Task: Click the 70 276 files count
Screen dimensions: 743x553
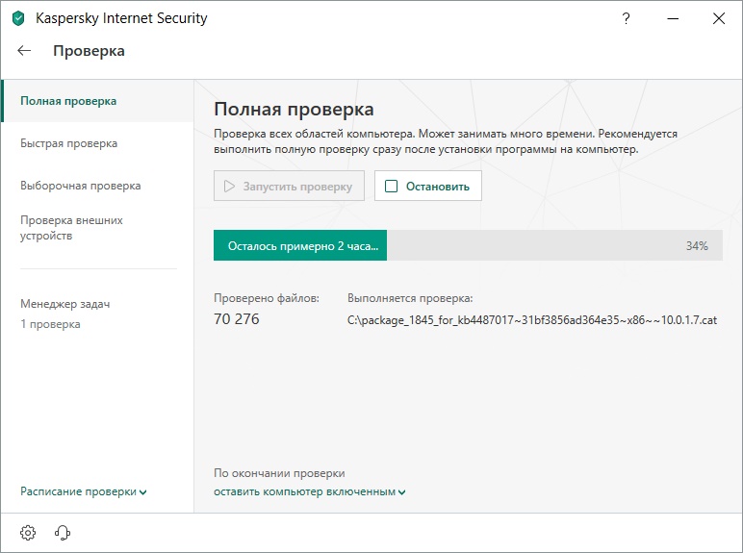Action: pyautogui.click(x=237, y=319)
